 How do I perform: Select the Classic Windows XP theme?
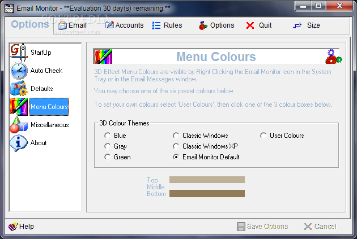click(176, 146)
